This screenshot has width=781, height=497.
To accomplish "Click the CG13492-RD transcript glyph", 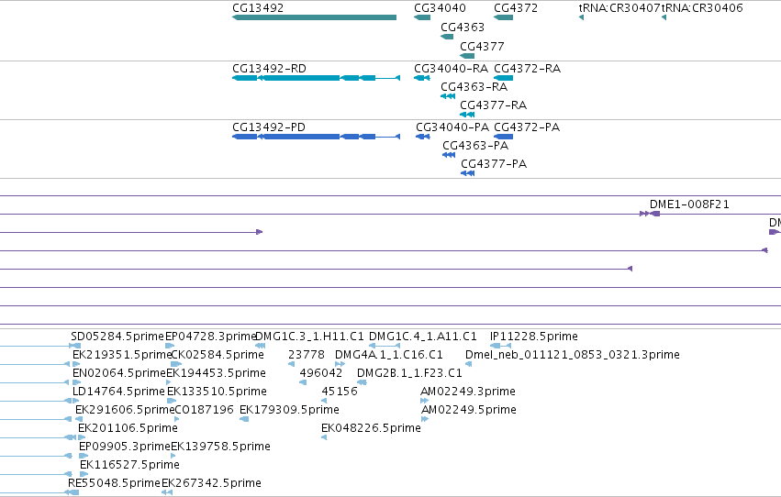I will [x=317, y=78].
